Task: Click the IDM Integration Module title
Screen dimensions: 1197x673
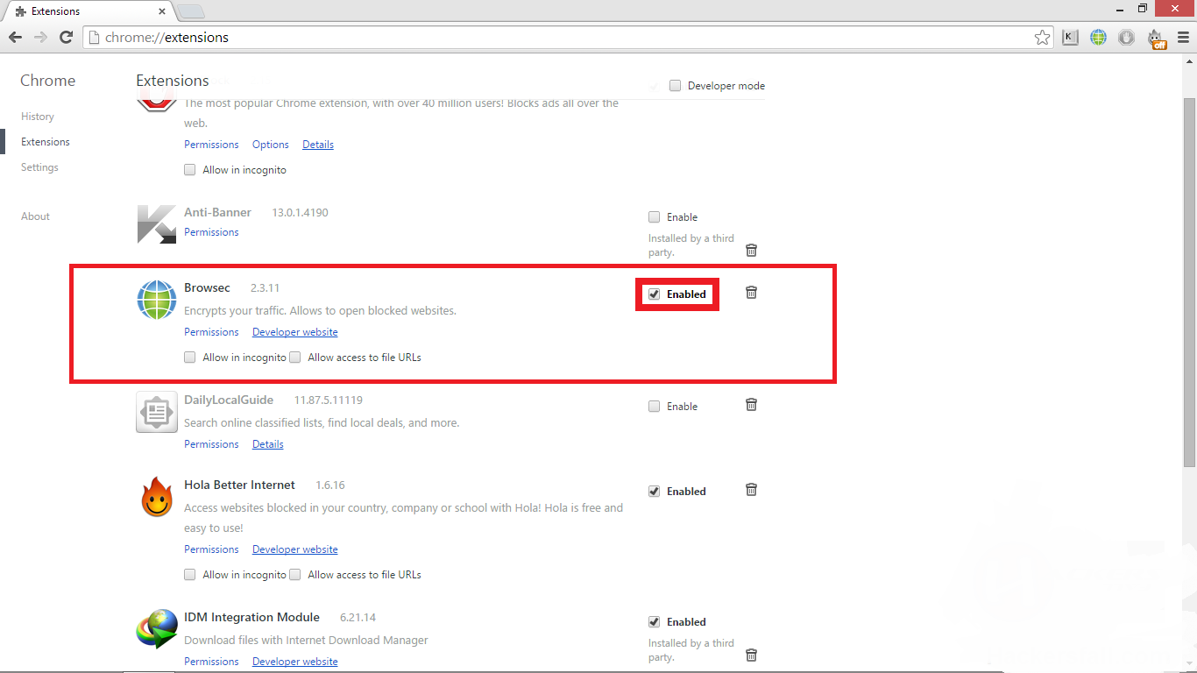Action: tap(251, 617)
